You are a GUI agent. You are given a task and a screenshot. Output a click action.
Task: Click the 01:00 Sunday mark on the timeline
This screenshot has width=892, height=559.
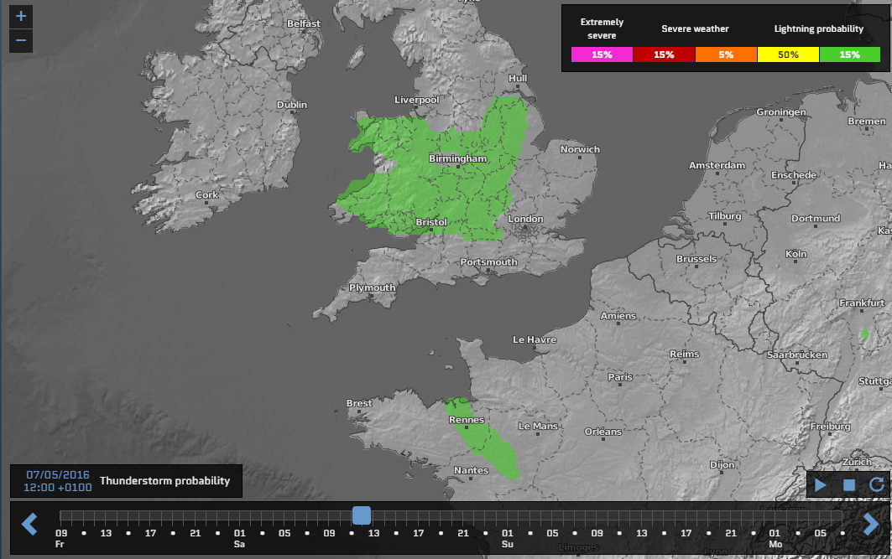coord(506,531)
